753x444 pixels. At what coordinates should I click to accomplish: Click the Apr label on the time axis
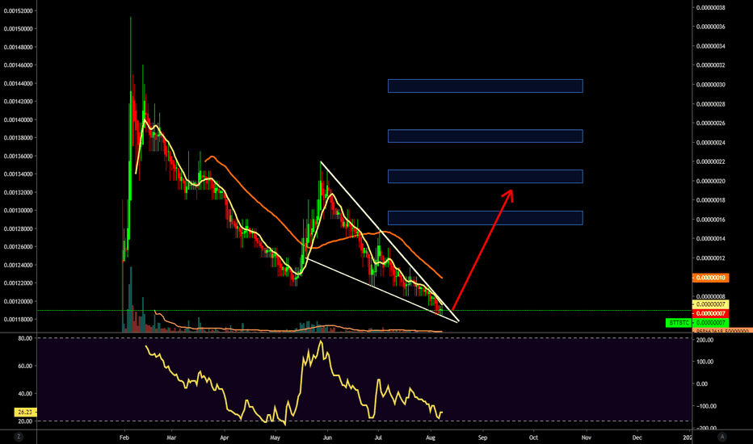pos(225,438)
